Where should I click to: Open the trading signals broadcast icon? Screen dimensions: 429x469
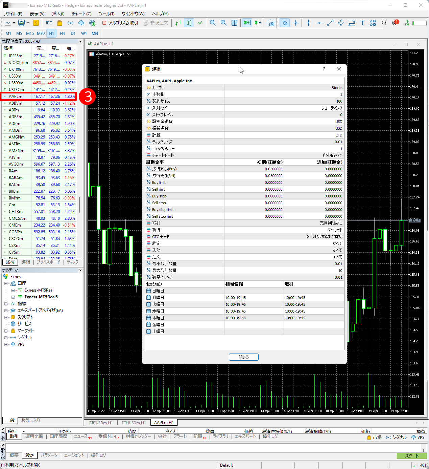tap(70, 23)
